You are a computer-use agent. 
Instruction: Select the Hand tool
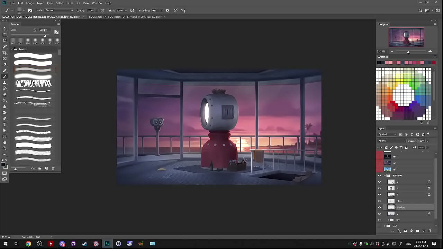[x=4, y=142]
